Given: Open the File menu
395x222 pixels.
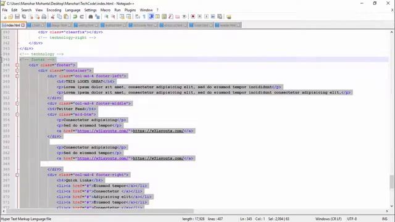Looking at the screenshot, I should [x=5, y=10].
